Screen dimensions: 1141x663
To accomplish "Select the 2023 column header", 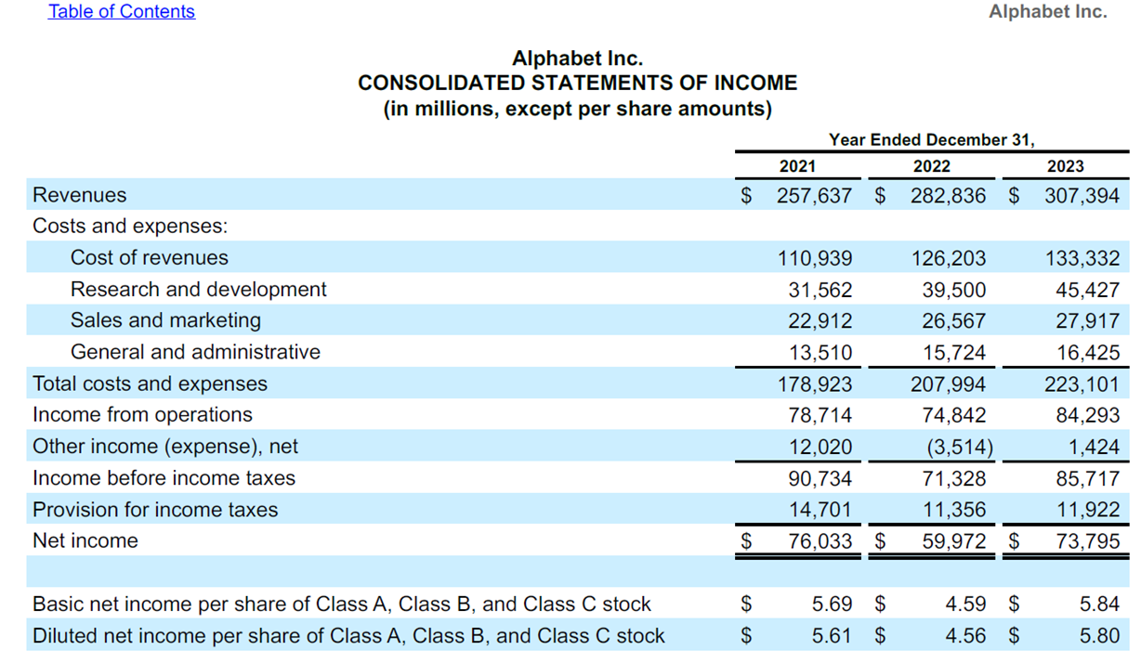I will [1066, 166].
